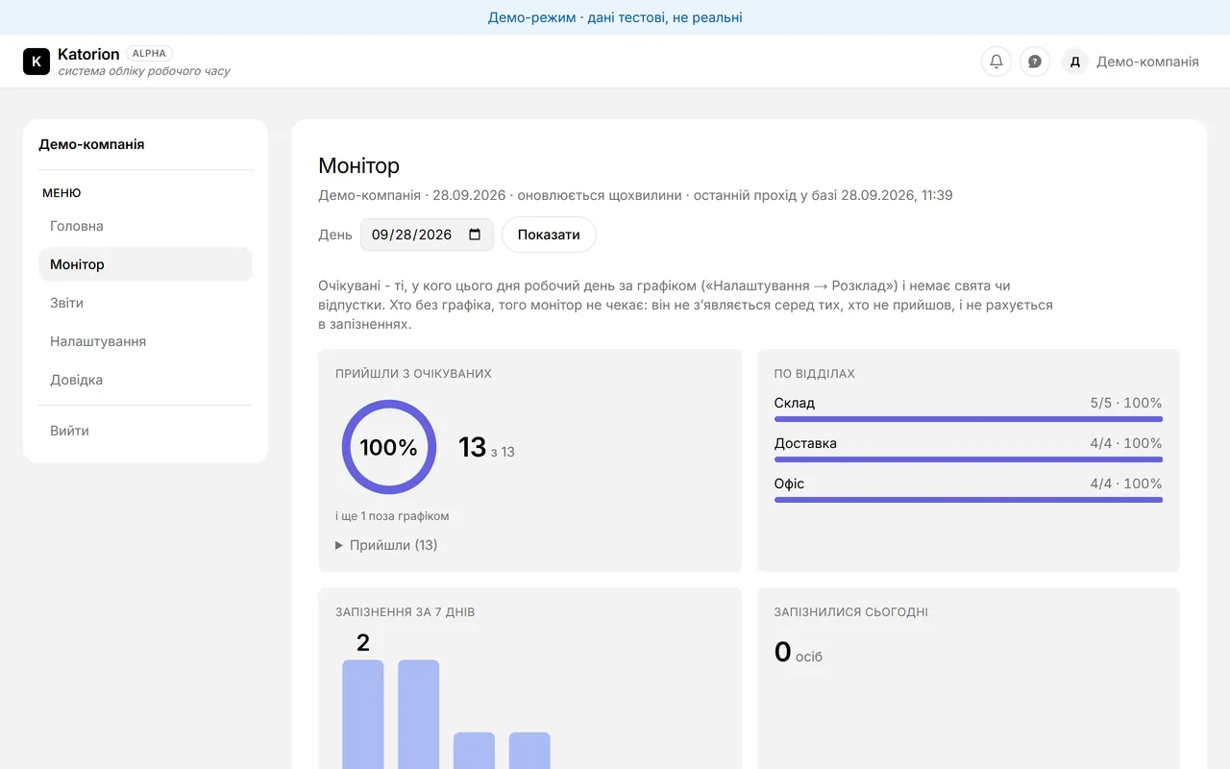
Task: Log out with Вийти
Action: click(145, 431)
